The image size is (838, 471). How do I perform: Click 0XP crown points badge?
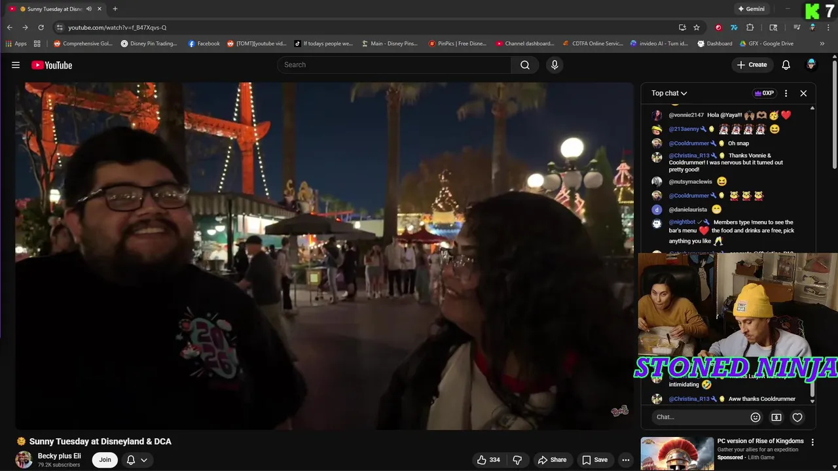pos(764,93)
